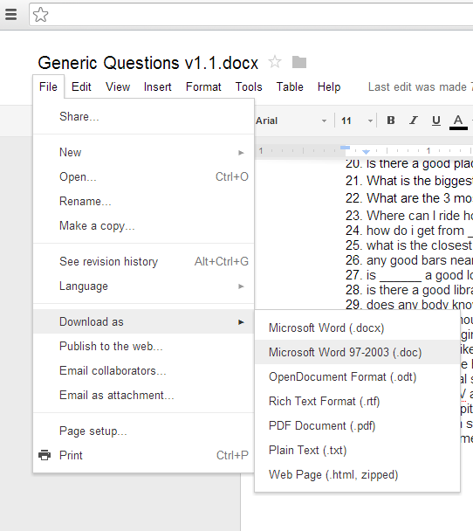Open the Tools menu
The height and width of the screenshot is (531, 473).
[249, 86]
